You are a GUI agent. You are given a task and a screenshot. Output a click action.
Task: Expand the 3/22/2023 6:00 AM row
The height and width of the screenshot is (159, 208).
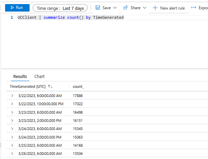pos(12,96)
